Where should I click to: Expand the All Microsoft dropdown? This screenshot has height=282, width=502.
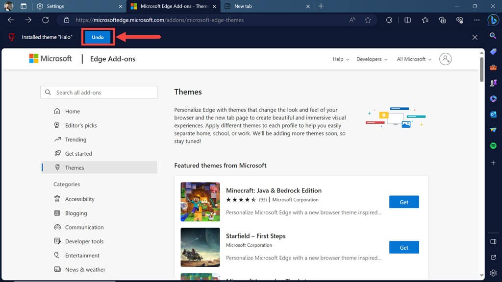click(x=414, y=59)
